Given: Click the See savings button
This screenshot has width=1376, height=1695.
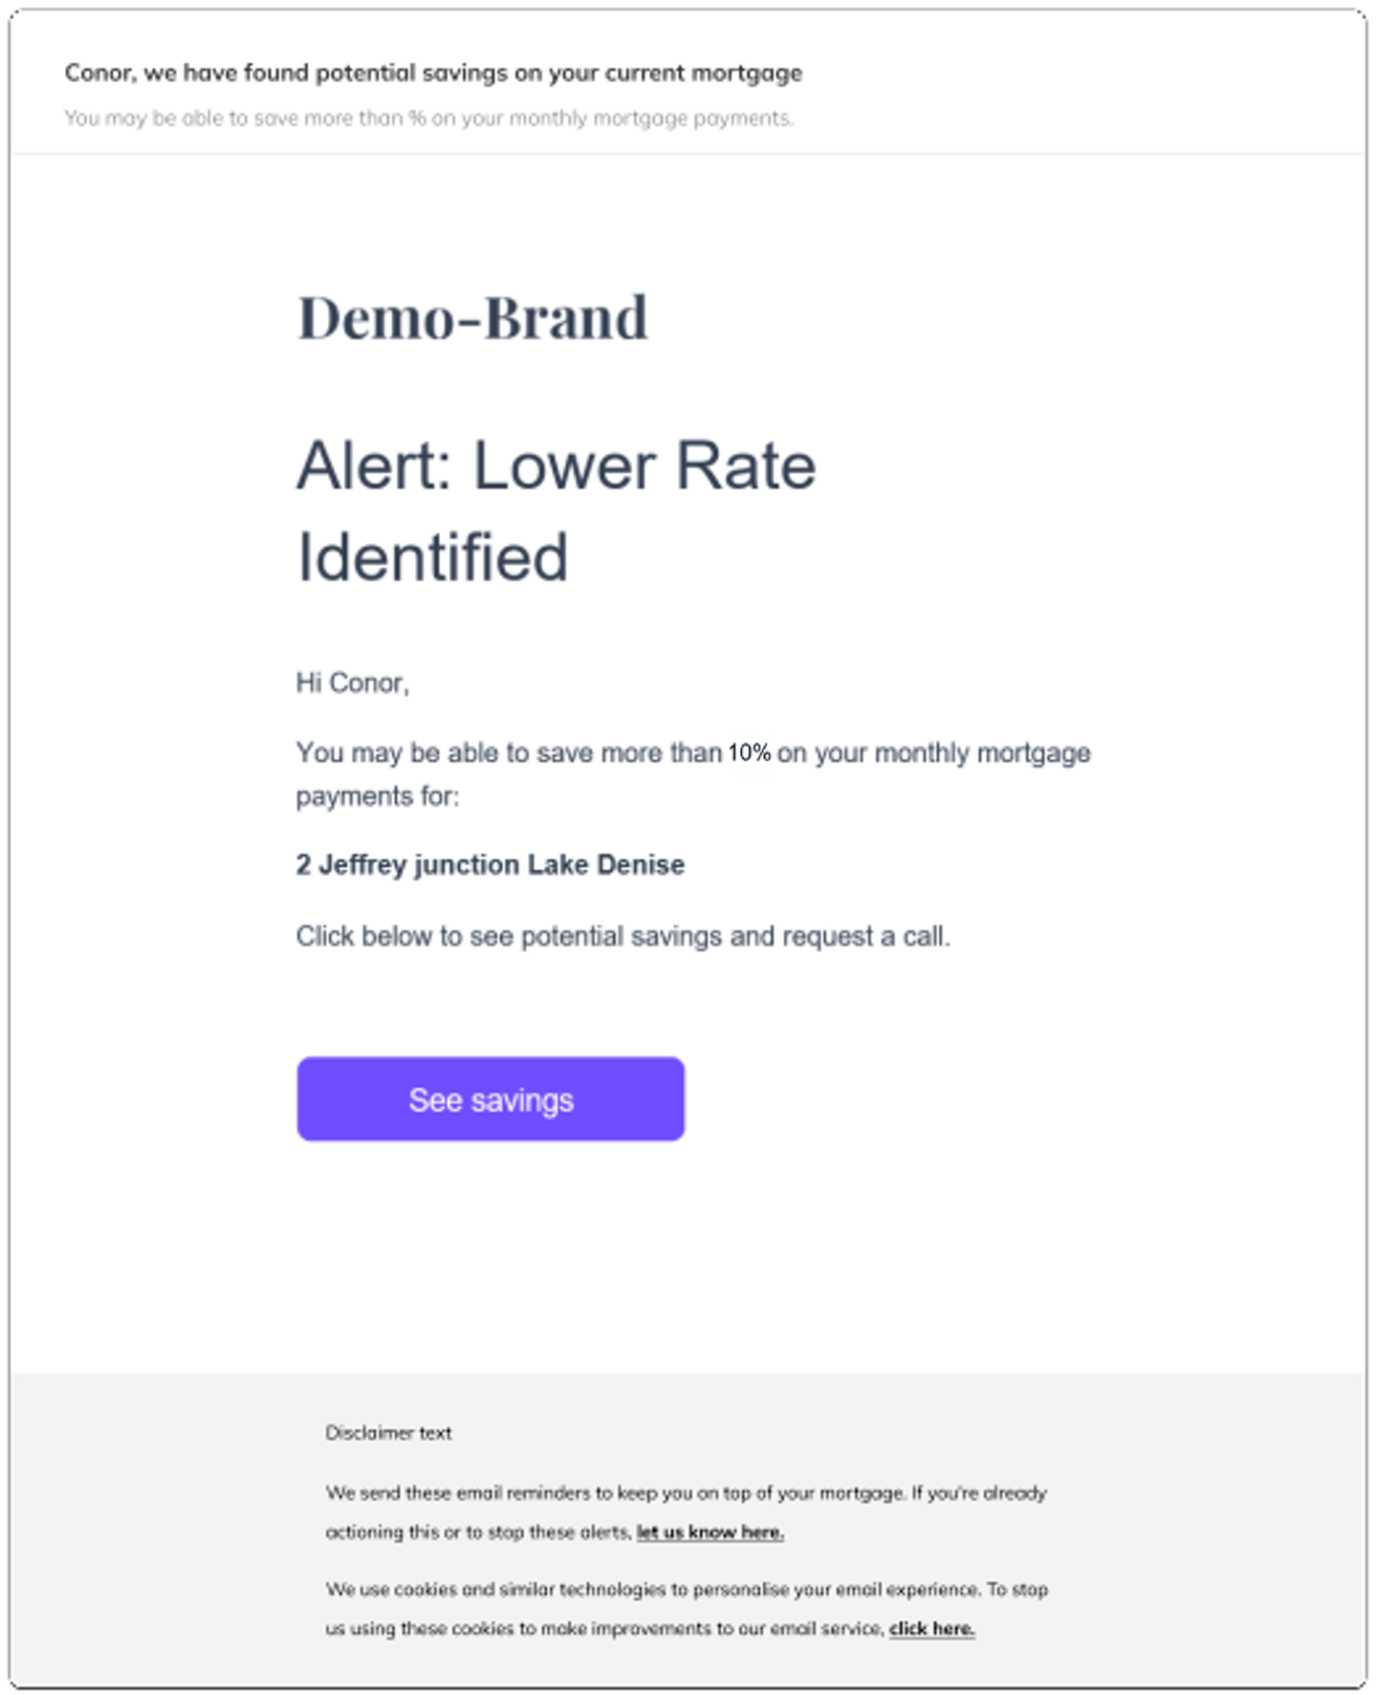Looking at the screenshot, I should coord(491,1098).
